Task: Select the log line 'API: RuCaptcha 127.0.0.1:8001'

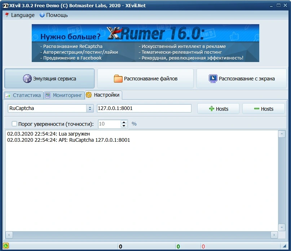Action: tap(69, 140)
